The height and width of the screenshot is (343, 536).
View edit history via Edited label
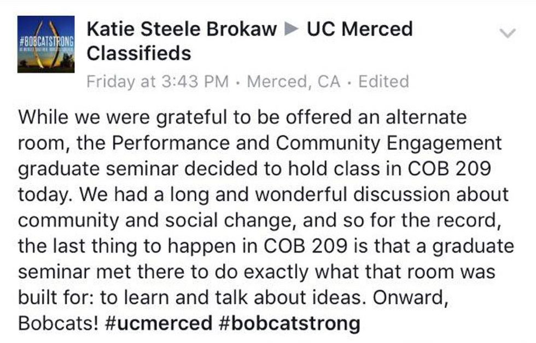[383, 82]
